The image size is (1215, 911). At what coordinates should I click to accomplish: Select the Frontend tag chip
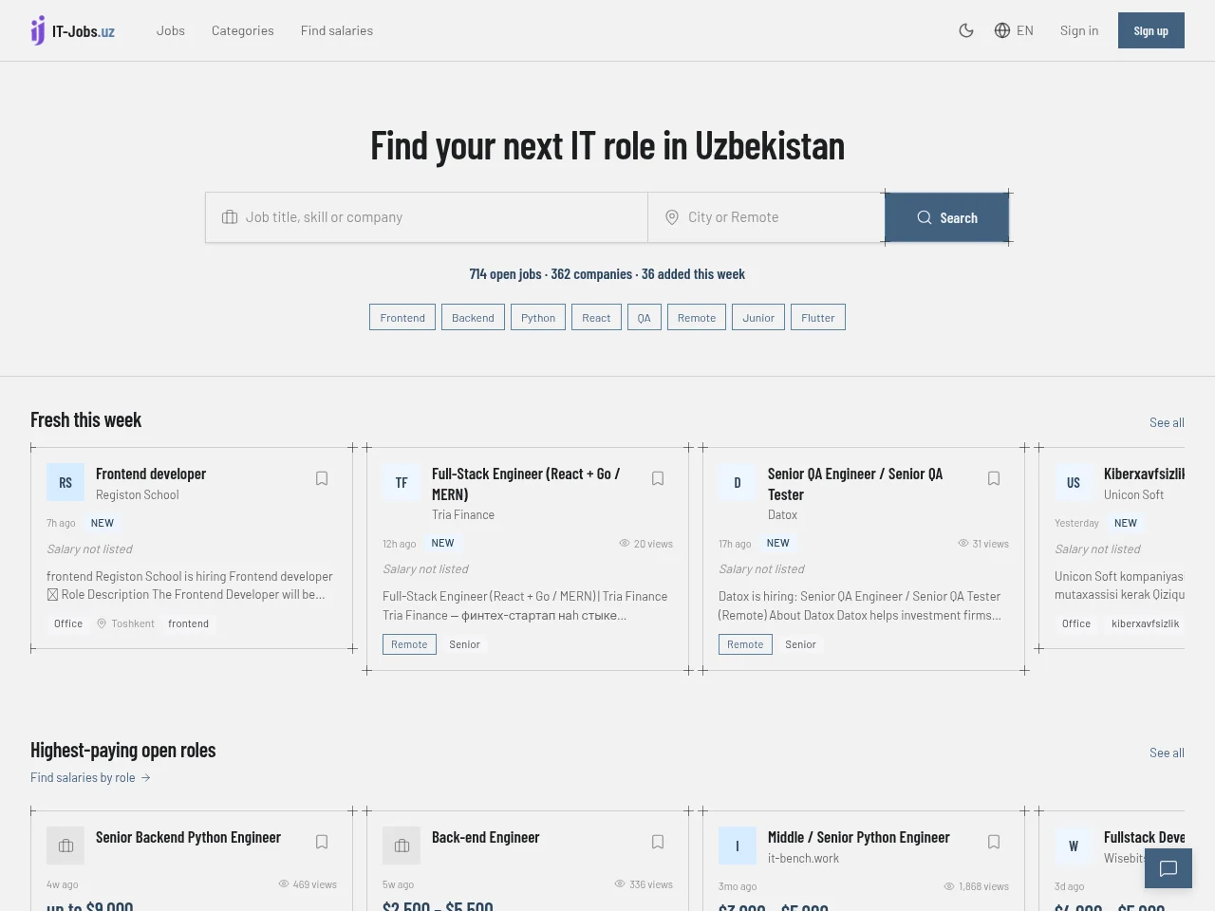point(402,317)
